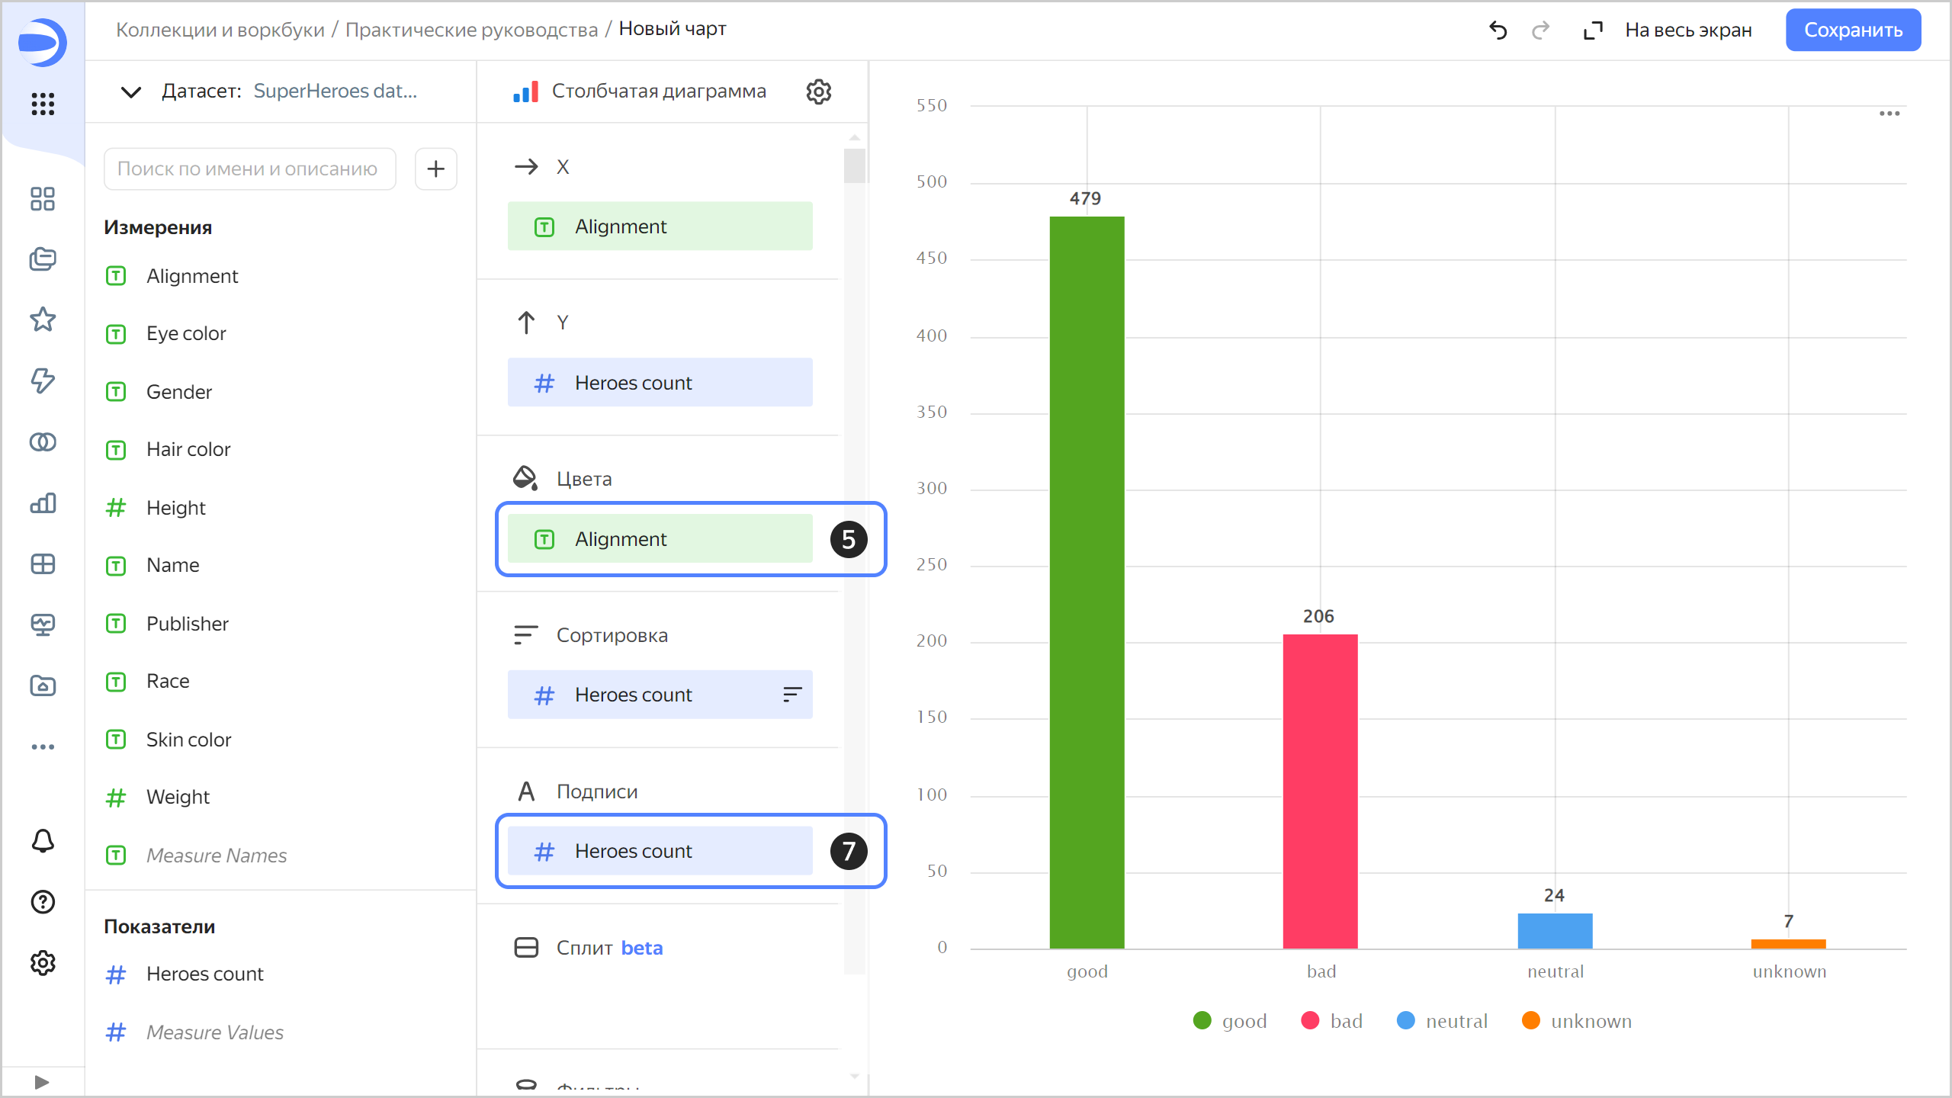Viewport: 1952px width, 1098px height.
Task: Click the redo arrow icon
Action: tap(1540, 30)
